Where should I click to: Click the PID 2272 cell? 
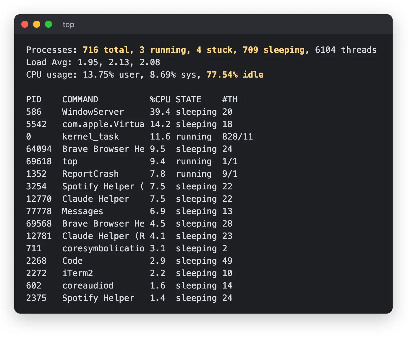(x=36, y=273)
